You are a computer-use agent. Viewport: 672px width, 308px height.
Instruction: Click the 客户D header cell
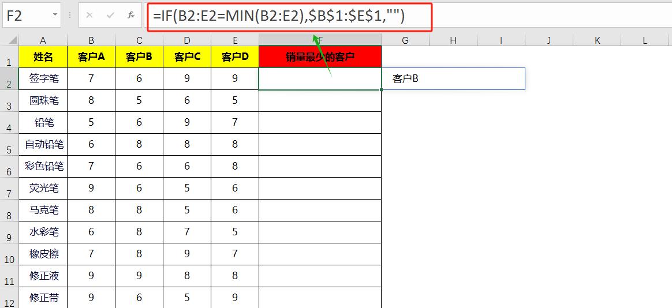235,57
